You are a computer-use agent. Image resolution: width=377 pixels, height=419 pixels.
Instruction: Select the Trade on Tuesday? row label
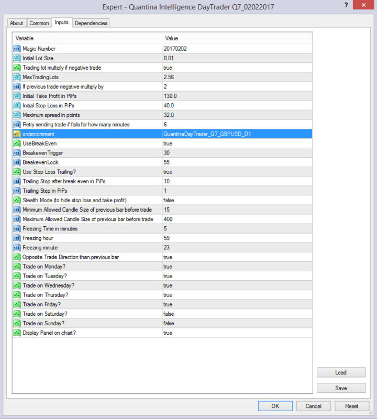coord(45,276)
